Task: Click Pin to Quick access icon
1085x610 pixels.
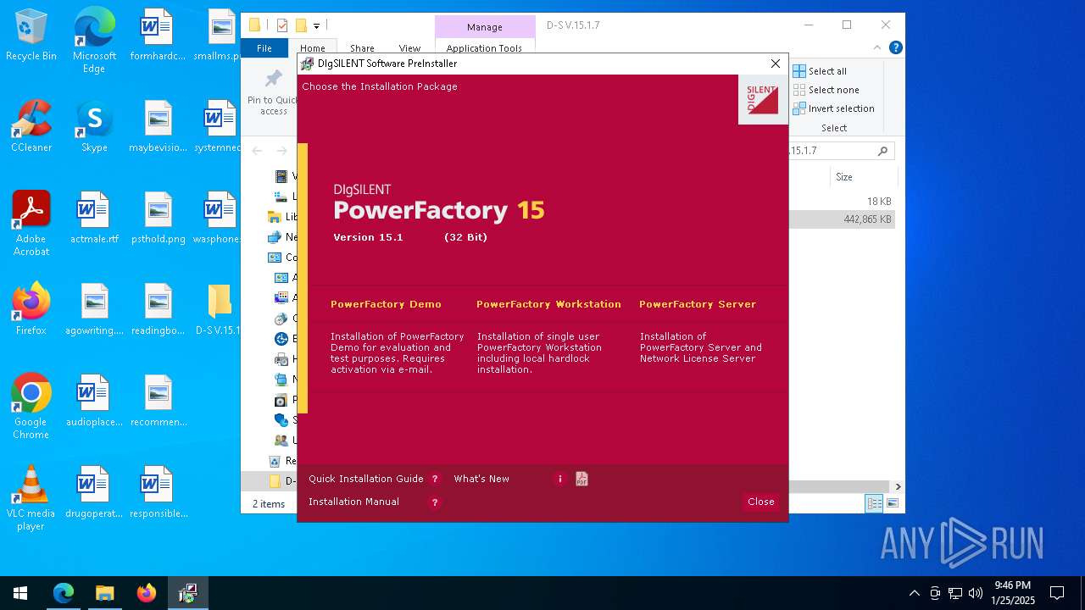Action: coord(273,80)
